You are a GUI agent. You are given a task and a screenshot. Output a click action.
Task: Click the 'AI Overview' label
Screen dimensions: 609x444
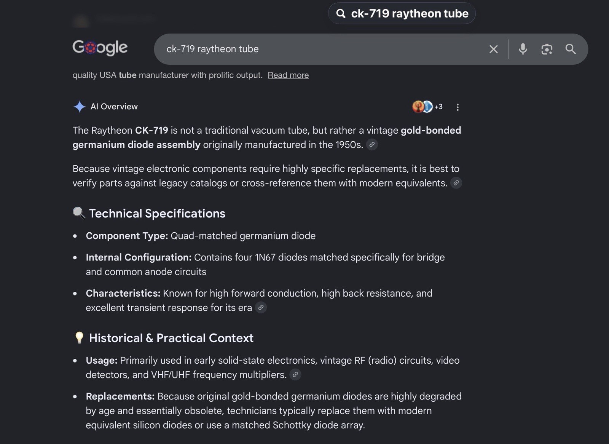pyautogui.click(x=114, y=107)
